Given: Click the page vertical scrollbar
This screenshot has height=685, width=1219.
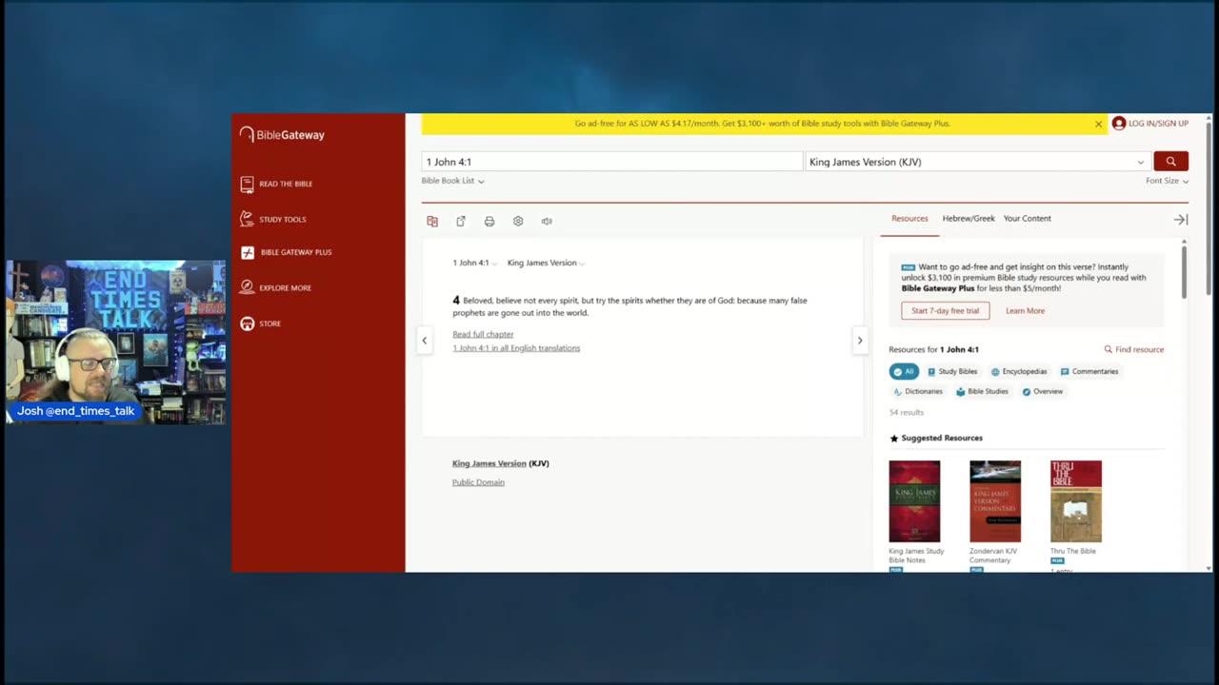Looking at the screenshot, I should coord(1209,209).
